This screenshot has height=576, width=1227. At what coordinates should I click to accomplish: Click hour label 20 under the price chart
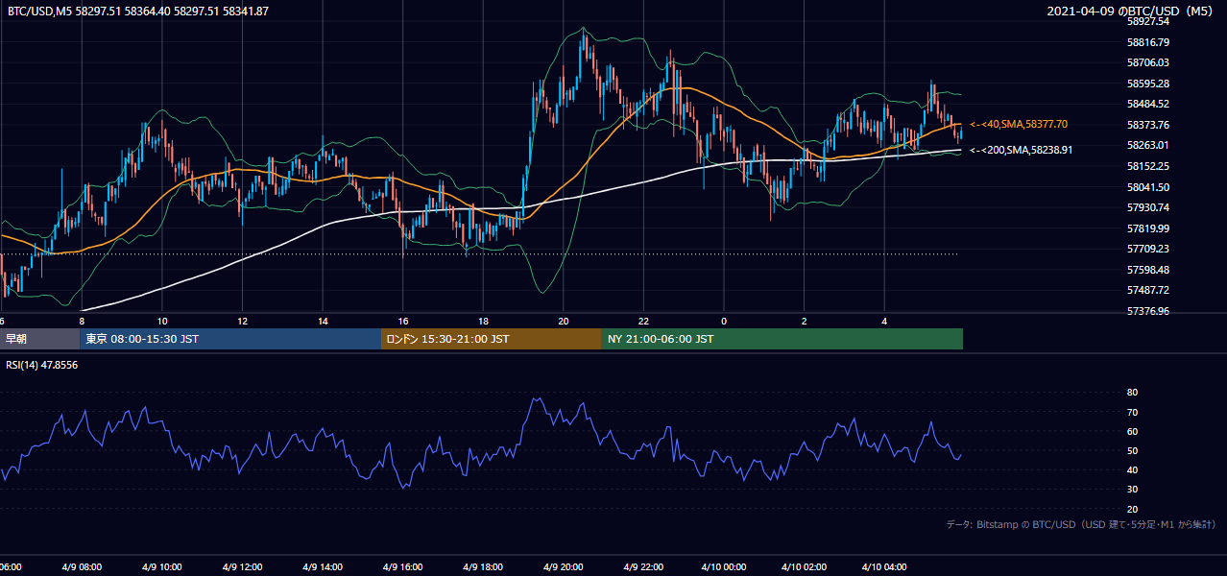point(565,321)
